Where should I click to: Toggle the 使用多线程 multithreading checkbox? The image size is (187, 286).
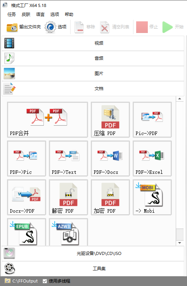click(45, 281)
